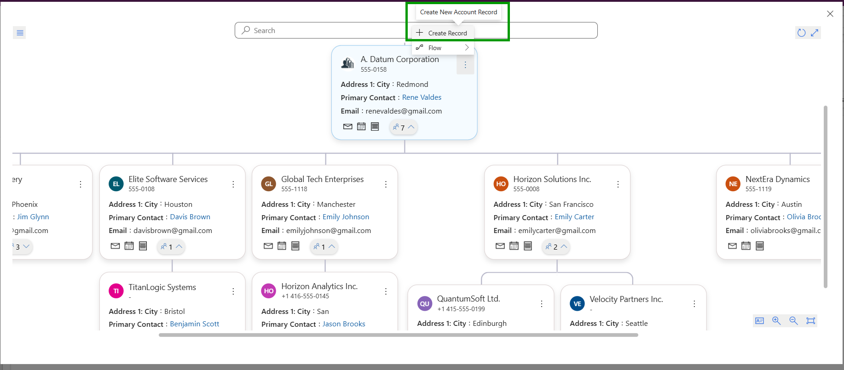Click Horizon Solutions Inc. email icon
Viewport: 844px width, 370px height.
coord(500,246)
